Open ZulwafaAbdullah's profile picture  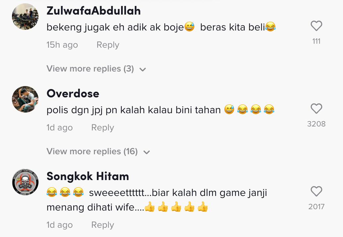(x=25, y=16)
